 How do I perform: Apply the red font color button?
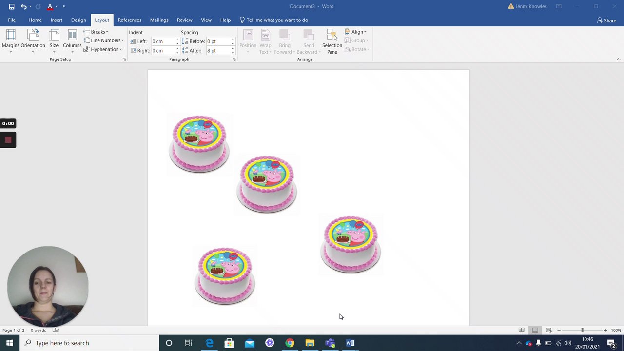(50, 7)
